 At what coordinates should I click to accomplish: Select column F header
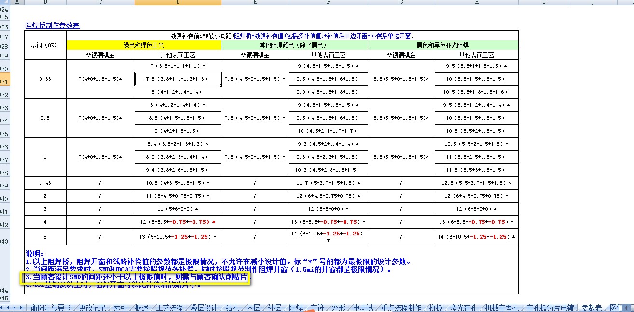click(328, 2)
